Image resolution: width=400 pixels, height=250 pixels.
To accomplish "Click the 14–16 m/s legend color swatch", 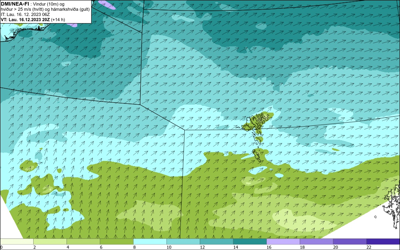I will click(x=250, y=241).
